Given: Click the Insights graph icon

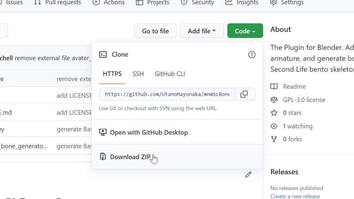Looking at the screenshot, I should pyautogui.click(x=229, y=3).
